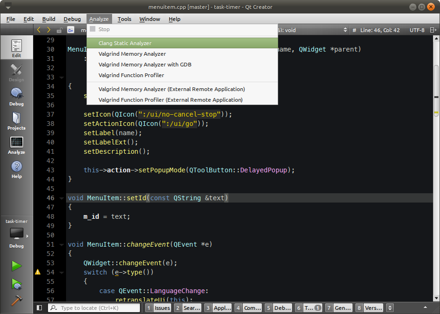Open the Application Output pane number 3
Viewport: 440px width, 314px height.
(x=218, y=308)
